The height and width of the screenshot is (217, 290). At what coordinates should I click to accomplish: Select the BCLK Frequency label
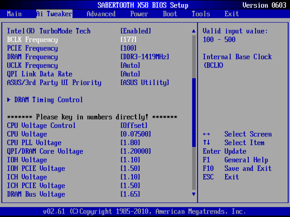coord(32,40)
